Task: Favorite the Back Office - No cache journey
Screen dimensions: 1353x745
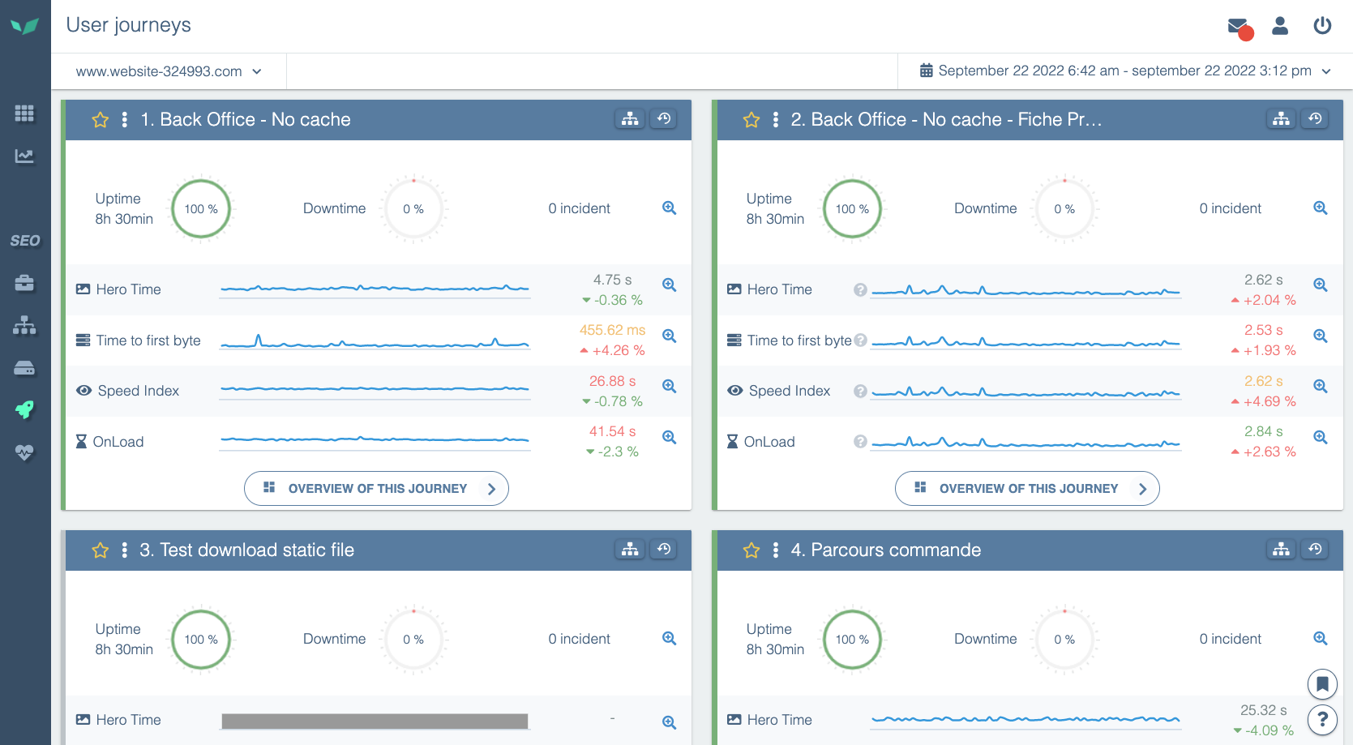Action: [101, 120]
